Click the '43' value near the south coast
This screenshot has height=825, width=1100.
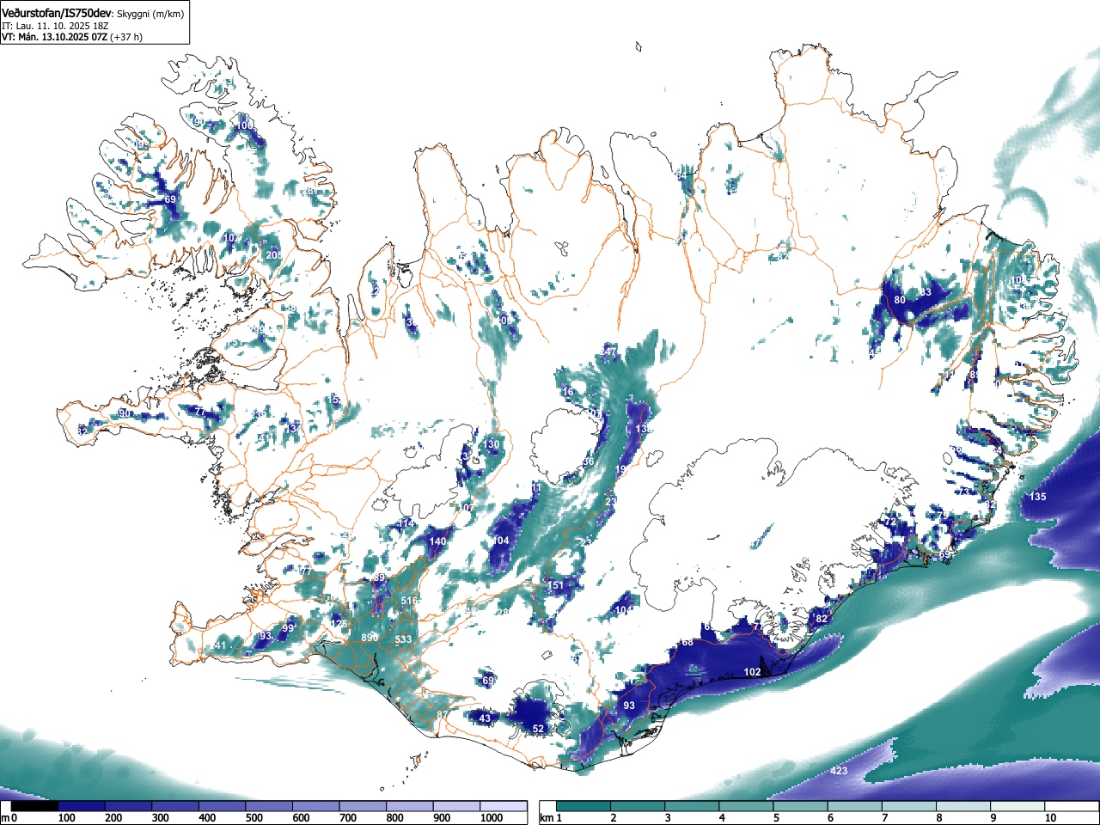pyautogui.click(x=485, y=718)
